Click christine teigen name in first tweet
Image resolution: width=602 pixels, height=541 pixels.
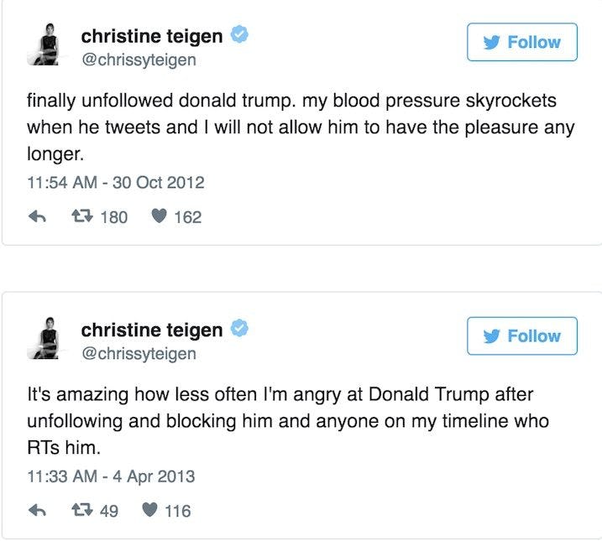151,36
